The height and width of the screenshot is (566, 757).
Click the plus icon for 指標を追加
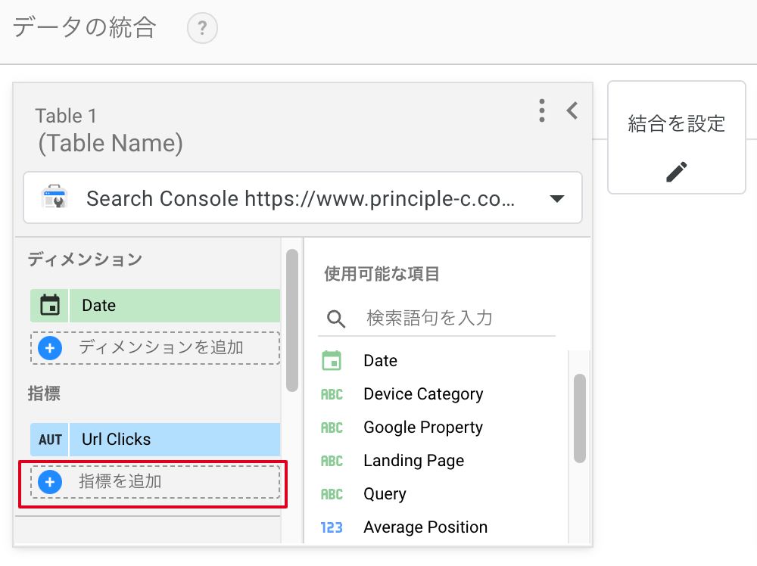(x=50, y=481)
